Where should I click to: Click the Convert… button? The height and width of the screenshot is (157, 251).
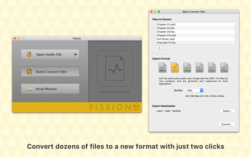(x=227, y=124)
